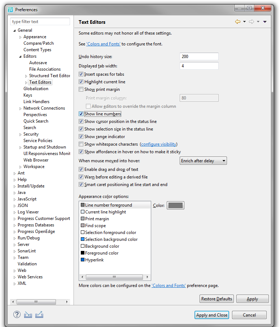Click the Undo history size field

(199, 57)
